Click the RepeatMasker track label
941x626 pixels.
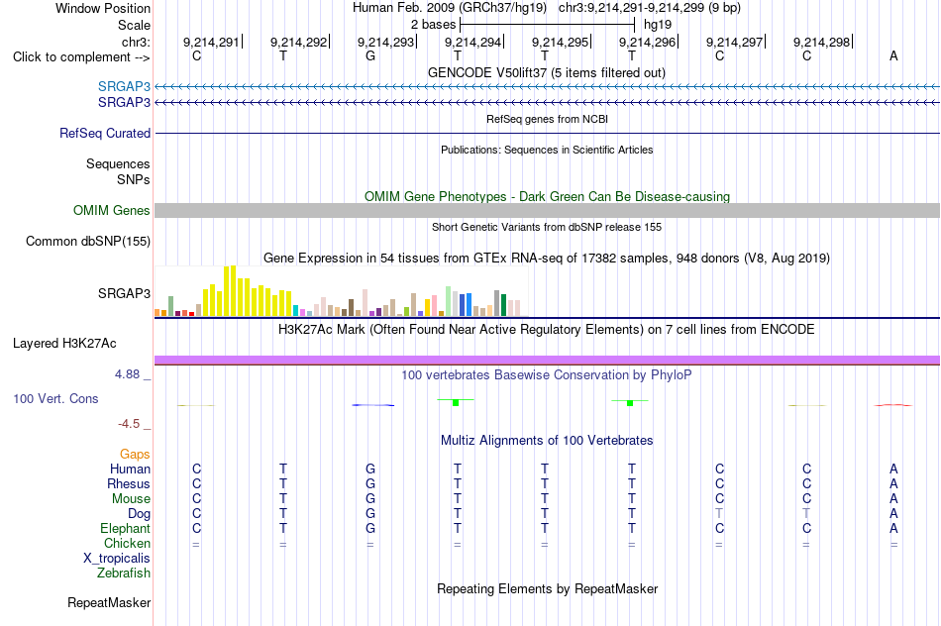click(109, 602)
